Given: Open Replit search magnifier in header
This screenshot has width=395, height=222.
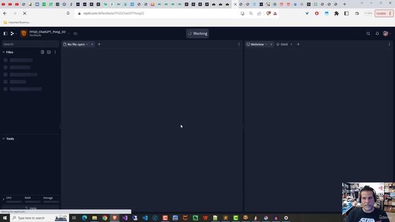Looking at the screenshot, I should [x=368, y=33].
